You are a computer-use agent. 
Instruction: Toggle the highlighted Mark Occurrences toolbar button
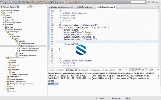pyautogui.click(x=55, y=2)
